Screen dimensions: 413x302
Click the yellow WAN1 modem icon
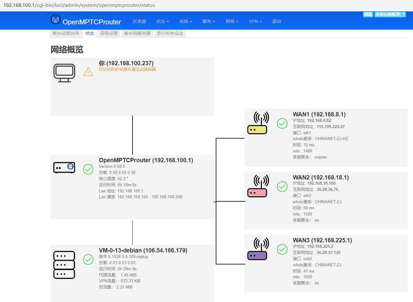258,123
